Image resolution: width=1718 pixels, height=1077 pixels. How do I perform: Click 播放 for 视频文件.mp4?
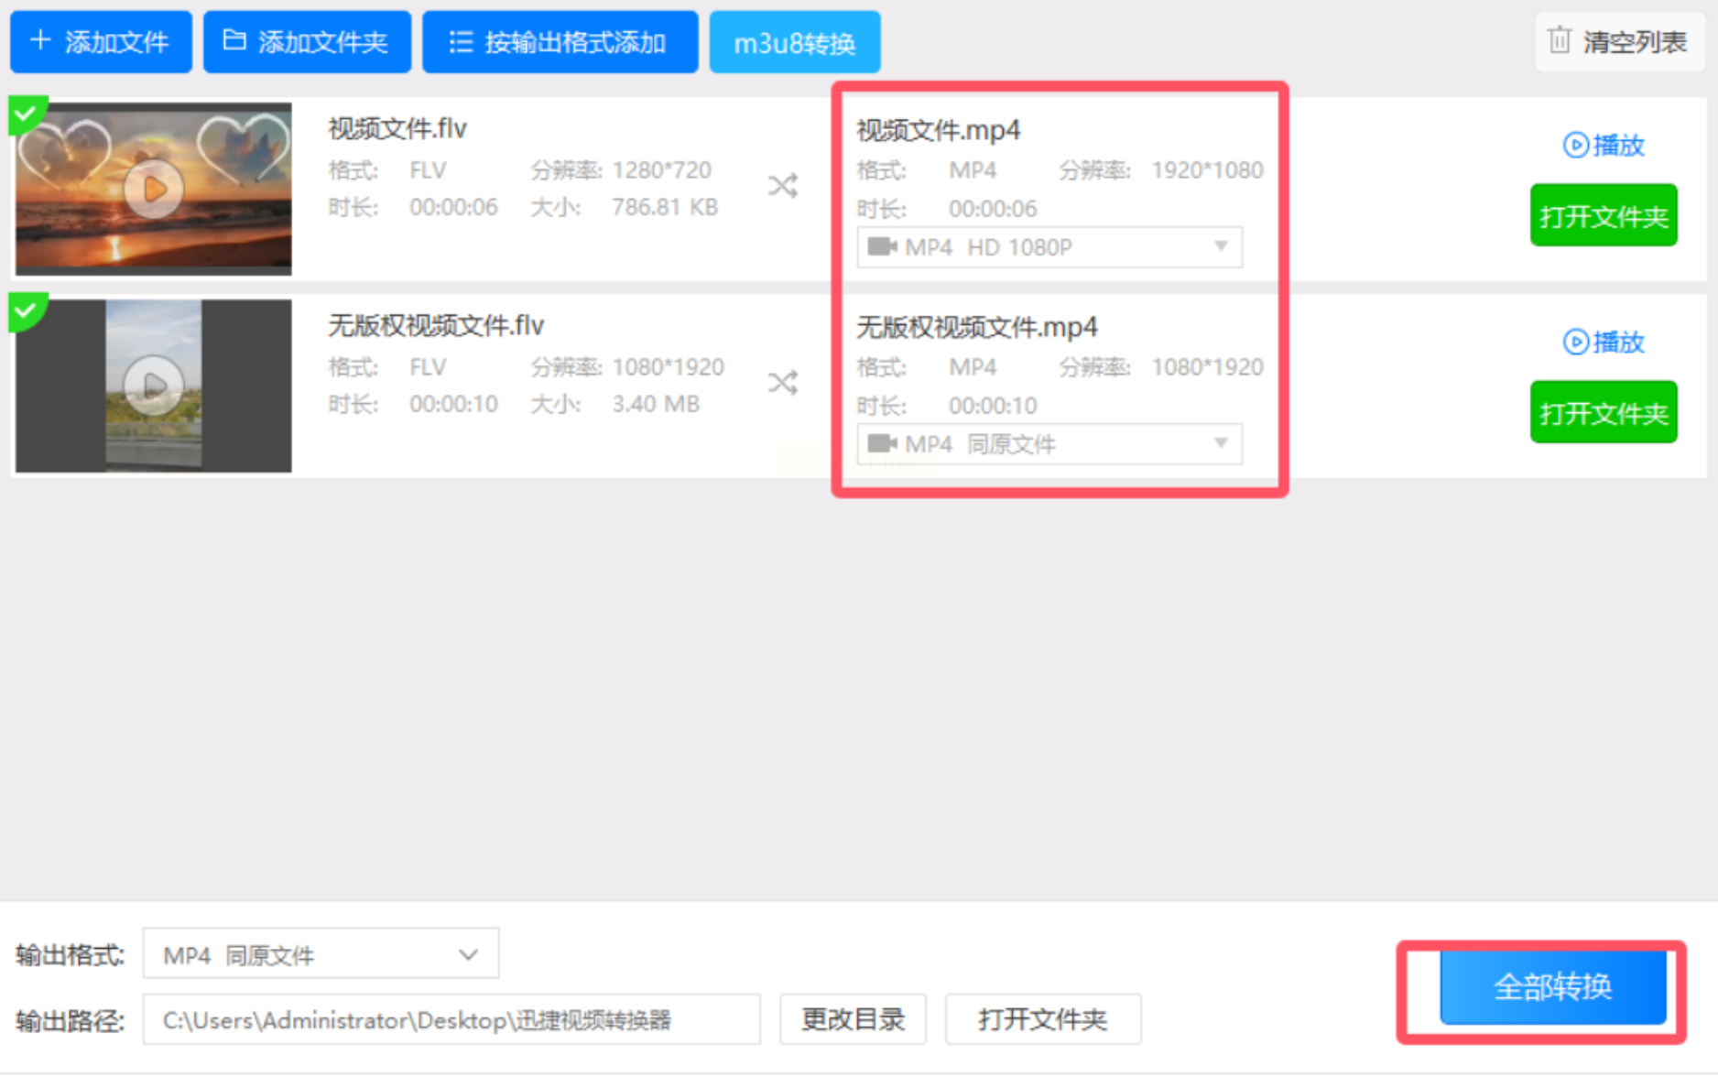pyautogui.click(x=1604, y=145)
